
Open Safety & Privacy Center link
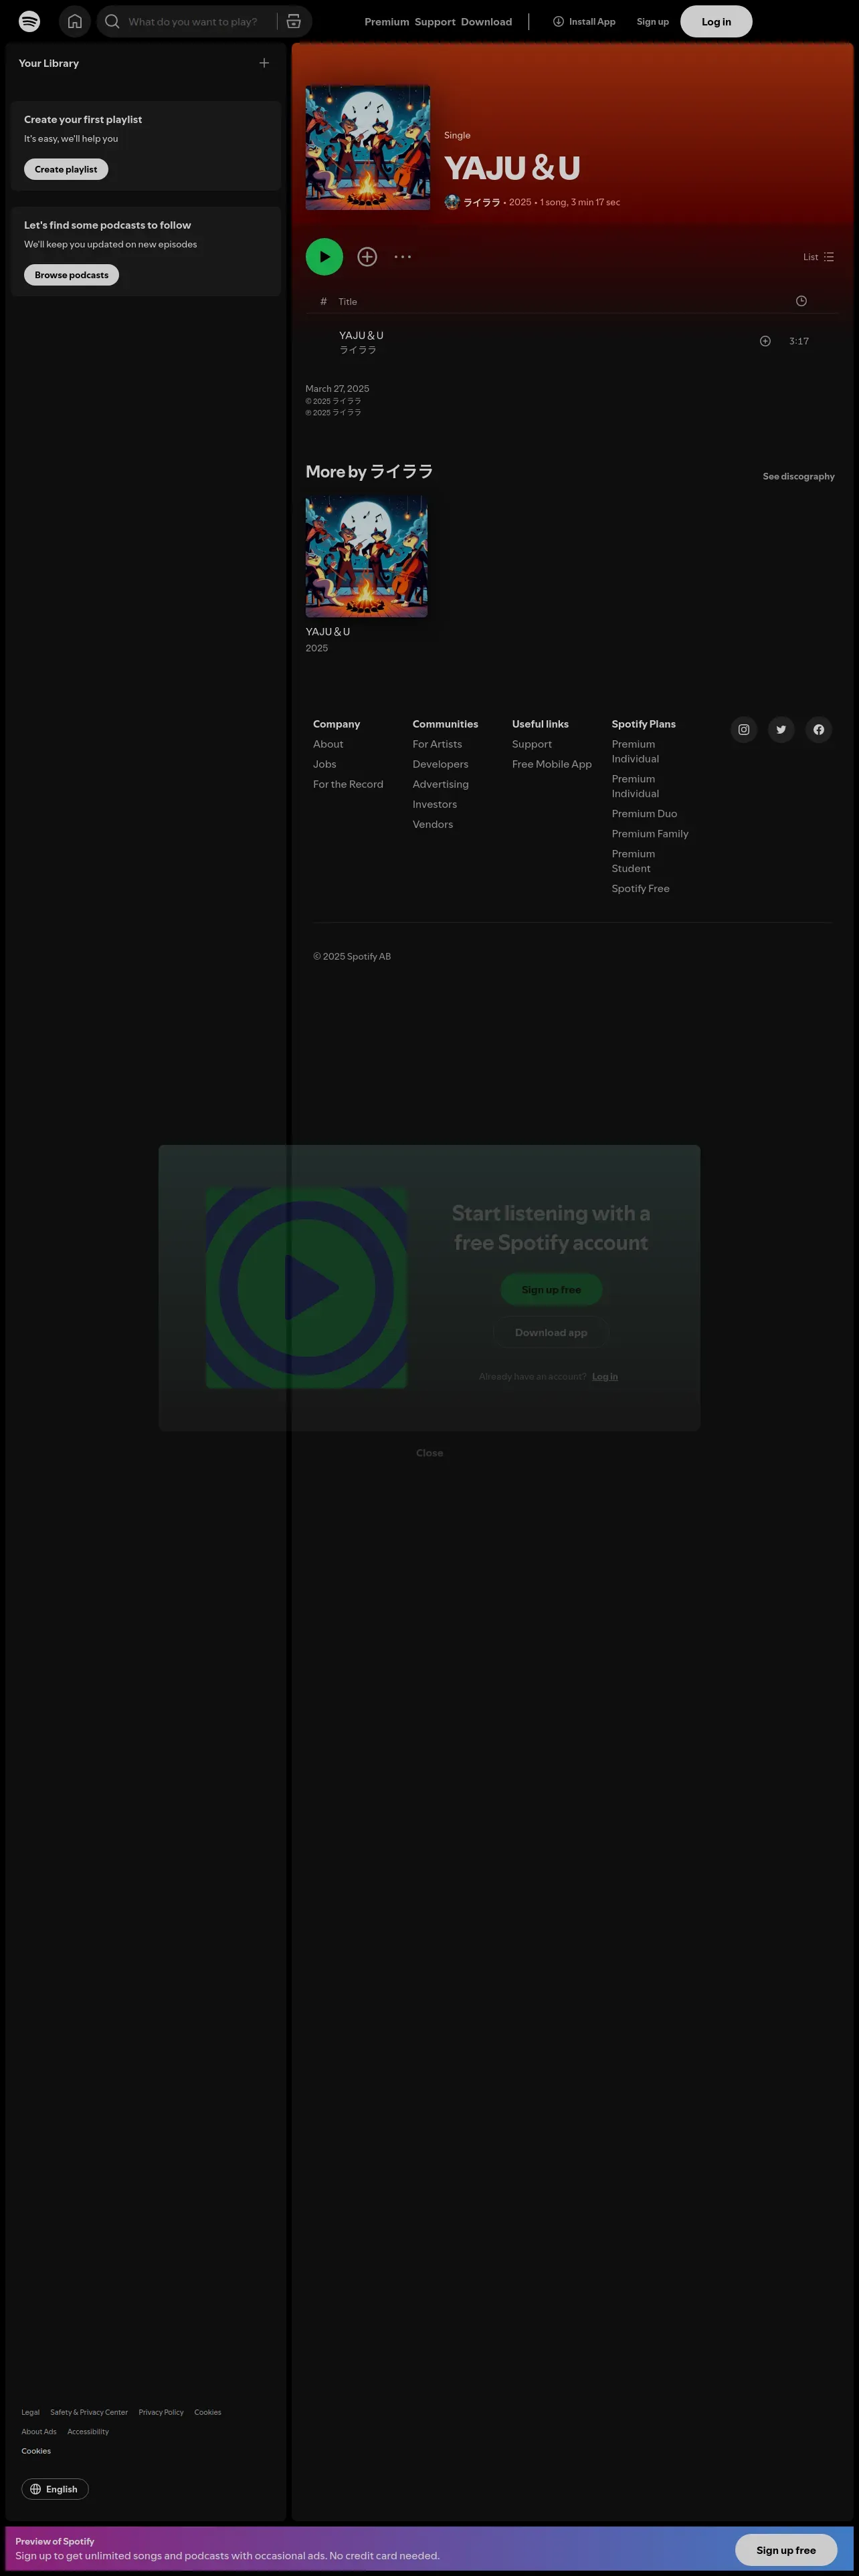(89, 2412)
